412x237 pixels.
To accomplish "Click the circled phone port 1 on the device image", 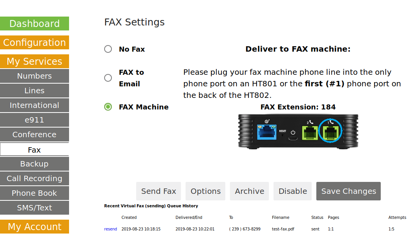I will click(x=331, y=131).
